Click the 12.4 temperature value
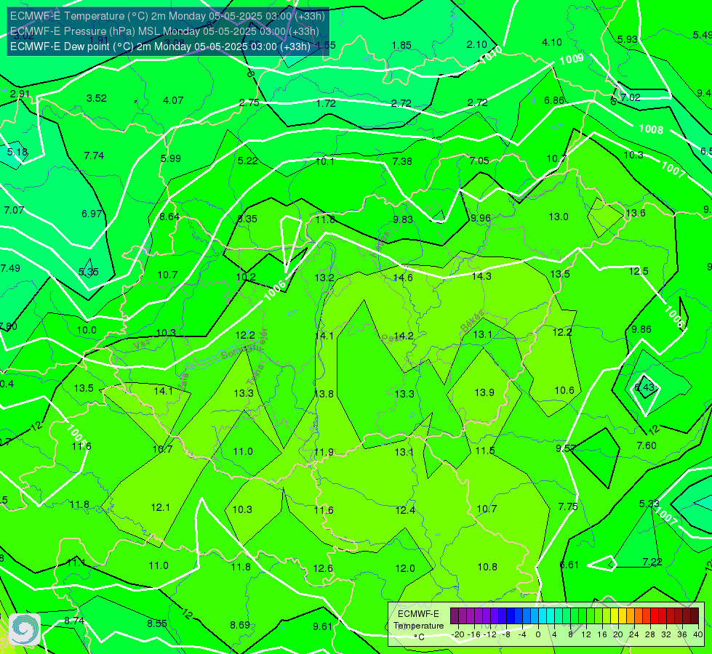The image size is (712, 654). [x=405, y=511]
